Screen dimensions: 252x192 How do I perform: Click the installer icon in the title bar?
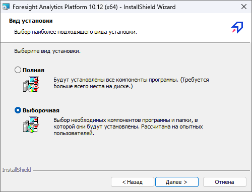coord(6,7)
